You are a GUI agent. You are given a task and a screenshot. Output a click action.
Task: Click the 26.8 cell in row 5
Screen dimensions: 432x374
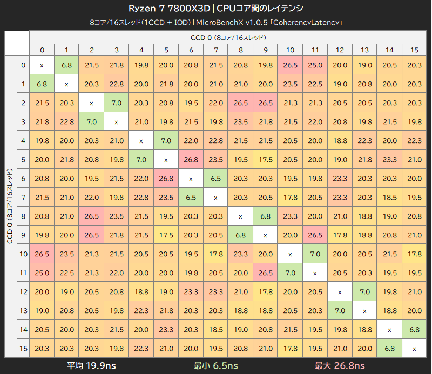(x=191, y=159)
